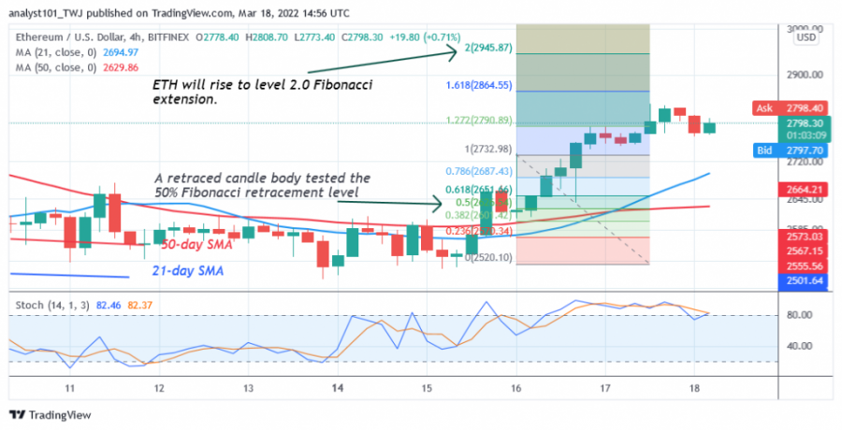Click the date label 14 on time axis
842x430 pixels.
point(337,388)
